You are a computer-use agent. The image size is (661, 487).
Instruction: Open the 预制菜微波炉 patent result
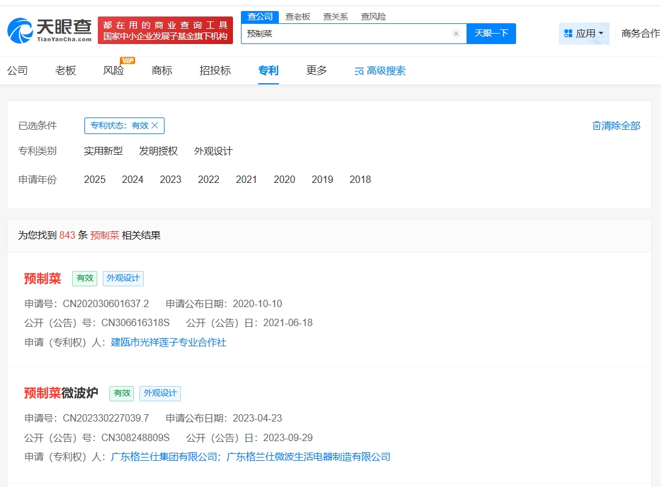[x=61, y=393]
